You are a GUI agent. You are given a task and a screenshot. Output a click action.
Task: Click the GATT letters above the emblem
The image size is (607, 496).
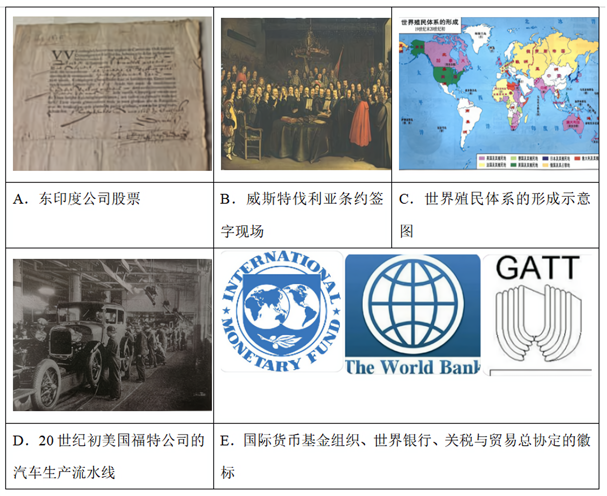click(537, 268)
